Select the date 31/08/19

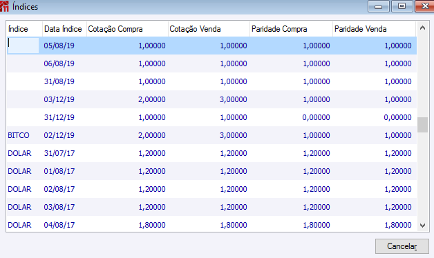coord(59,81)
